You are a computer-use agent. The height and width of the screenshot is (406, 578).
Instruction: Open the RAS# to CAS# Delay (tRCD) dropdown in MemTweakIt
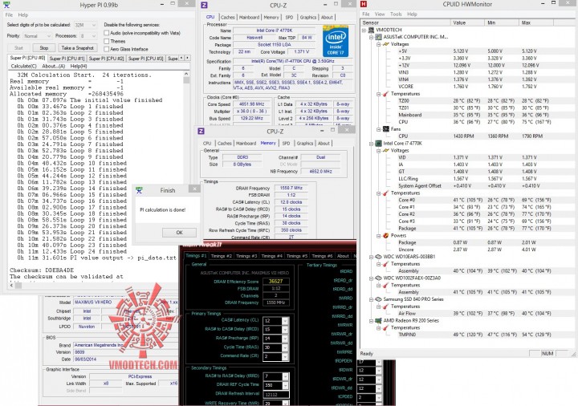(285, 329)
